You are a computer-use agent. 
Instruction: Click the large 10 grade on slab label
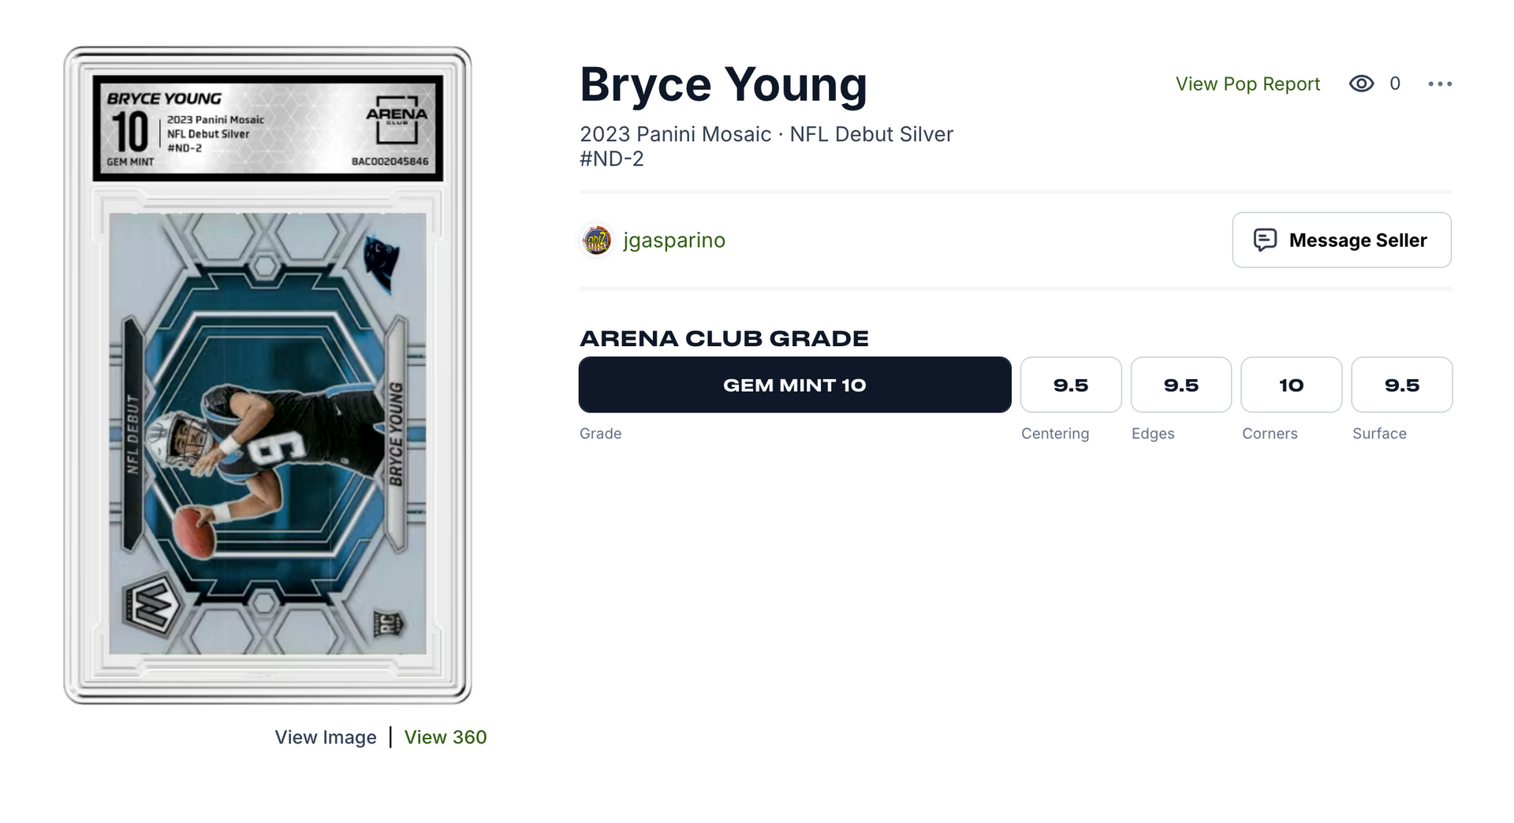[x=130, y=131]
